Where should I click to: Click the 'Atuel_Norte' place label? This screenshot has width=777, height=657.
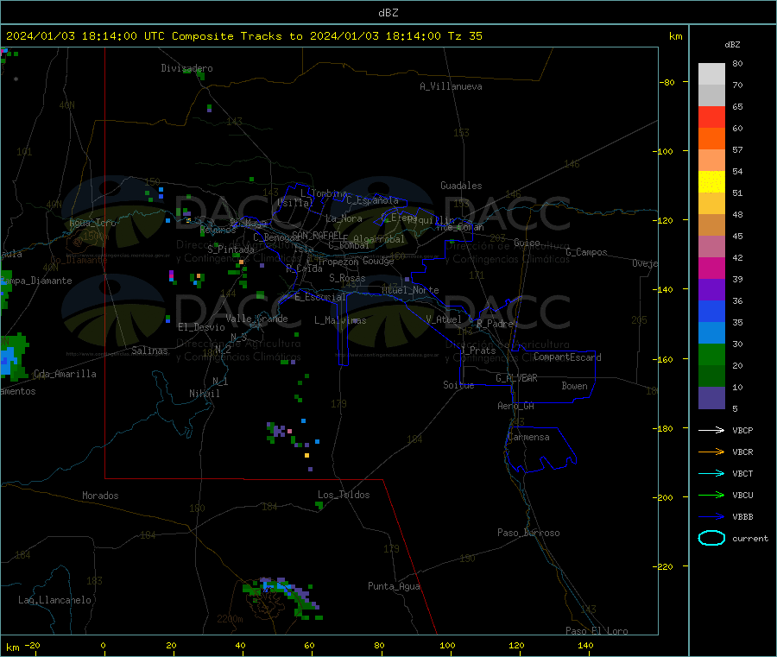pos(411,290)
